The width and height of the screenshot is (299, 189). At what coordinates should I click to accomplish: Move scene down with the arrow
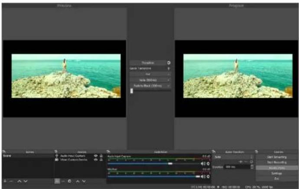(x=26, y=181)
